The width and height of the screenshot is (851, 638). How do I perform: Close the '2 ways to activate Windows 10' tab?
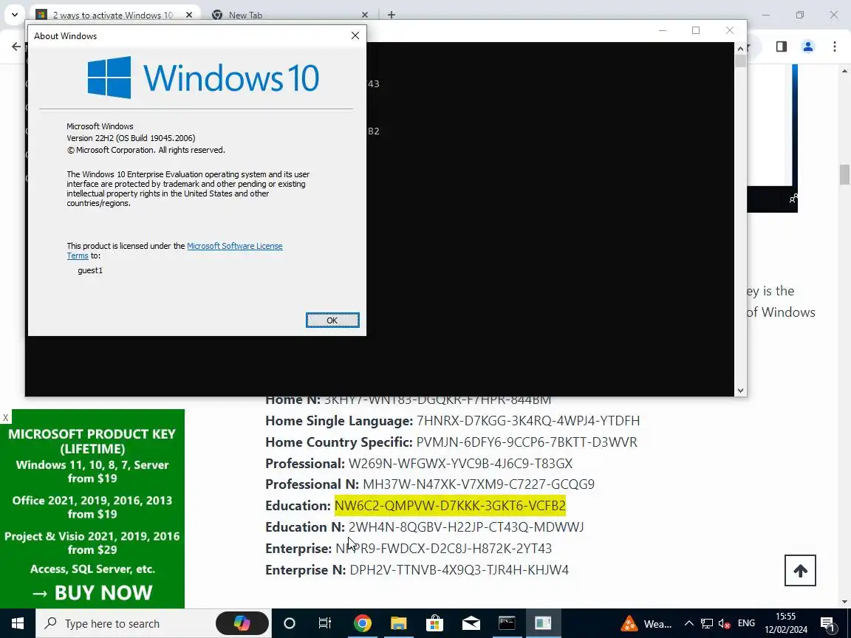(x=189, y=16)
